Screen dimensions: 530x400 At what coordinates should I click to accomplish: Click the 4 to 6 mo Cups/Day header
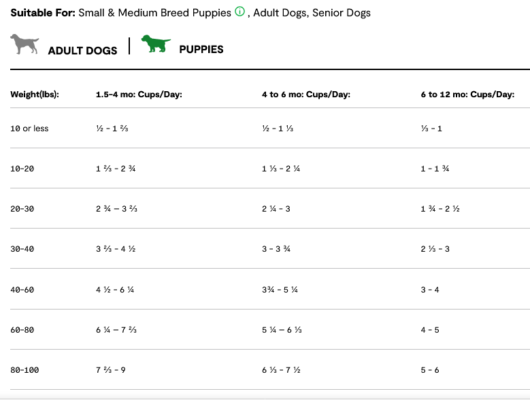tap(305, 95)
